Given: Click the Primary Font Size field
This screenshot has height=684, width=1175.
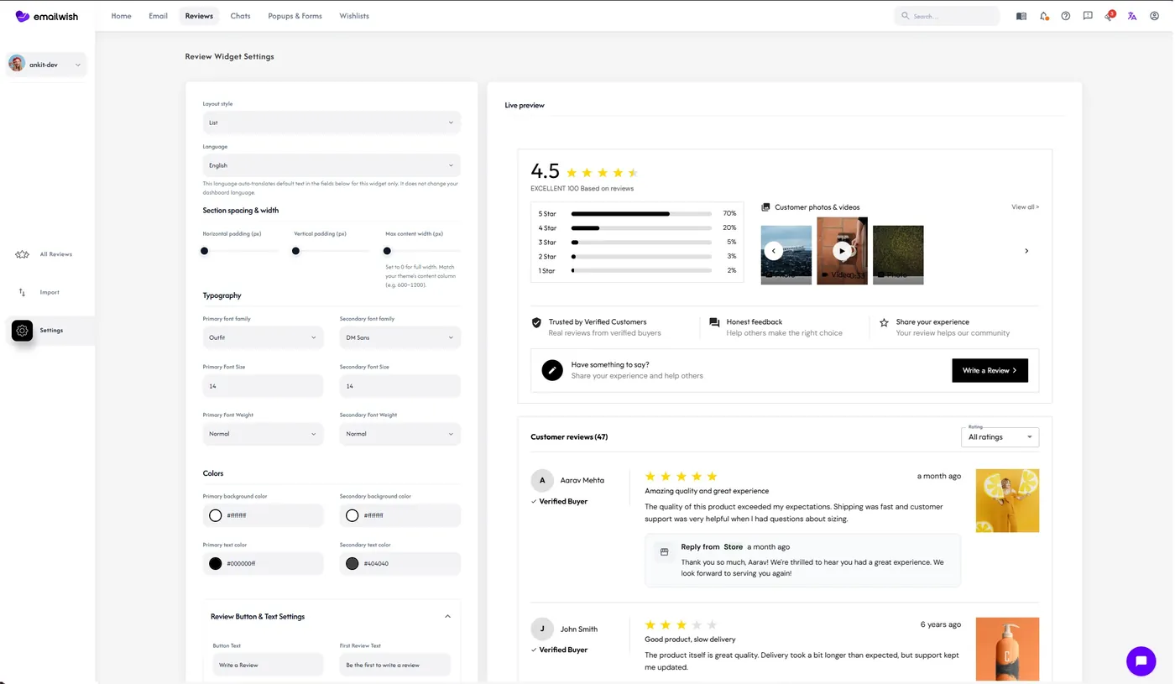Looking at the screenshot, I should (263, 386).
